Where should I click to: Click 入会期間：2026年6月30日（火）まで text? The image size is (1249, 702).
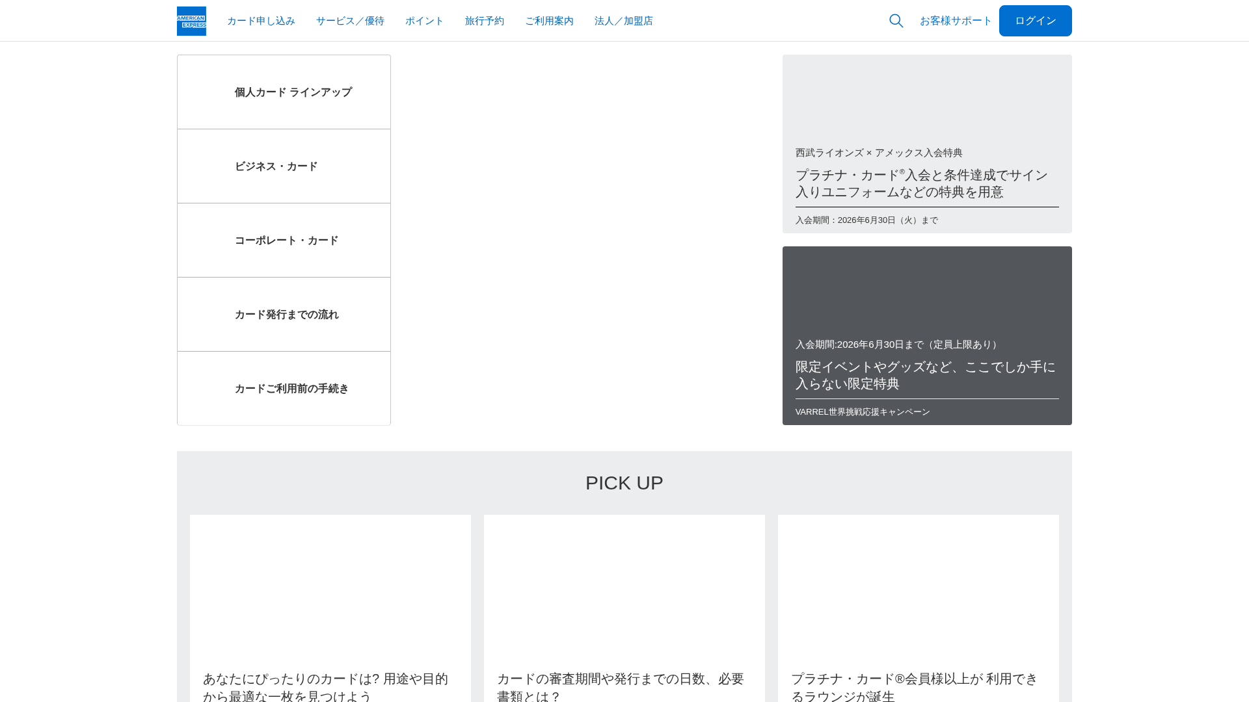[x=866, y=220]
